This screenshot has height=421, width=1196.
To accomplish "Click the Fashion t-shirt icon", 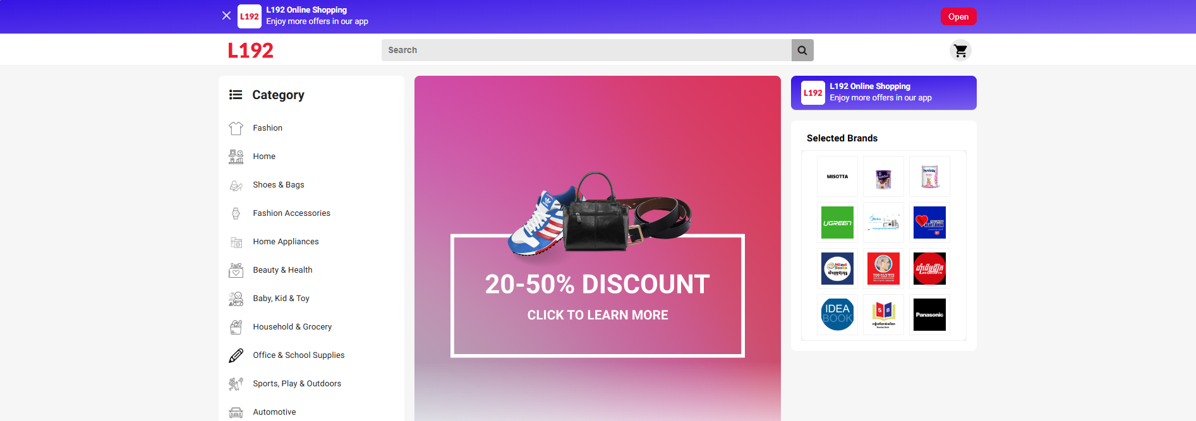I will [x=236, y=128].
